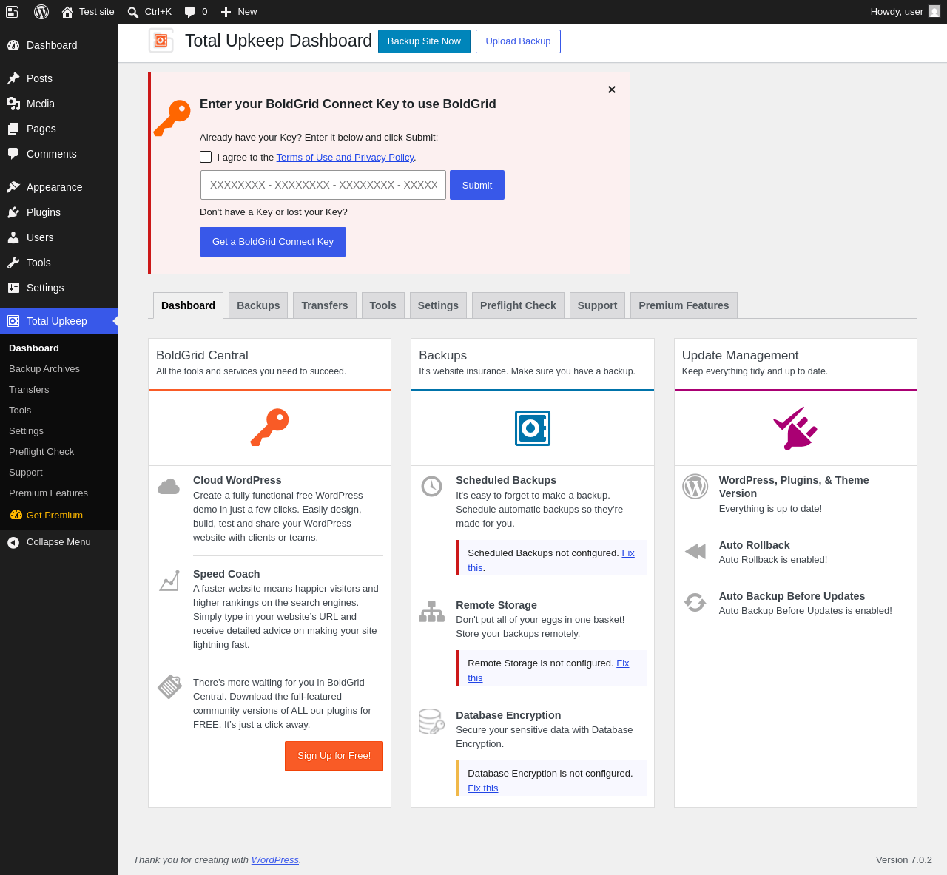The height and width of the screenshot is (875, 947).
Task: Click the Total Upkeep vault icon in sidebar
Action: 13,321
